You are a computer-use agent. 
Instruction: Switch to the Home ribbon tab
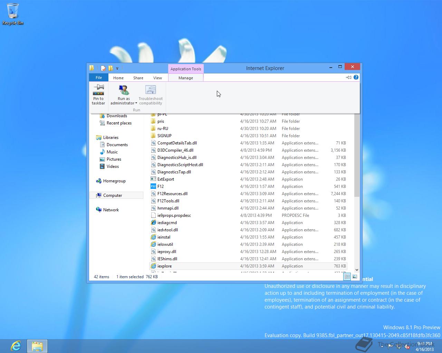[118, 78]
